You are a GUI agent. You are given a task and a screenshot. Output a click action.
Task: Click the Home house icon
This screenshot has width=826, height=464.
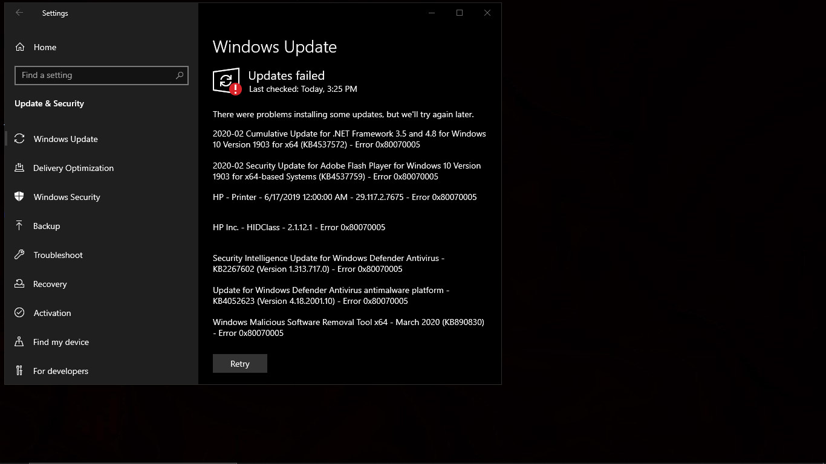pyautogui.click(x=20, y=47)
